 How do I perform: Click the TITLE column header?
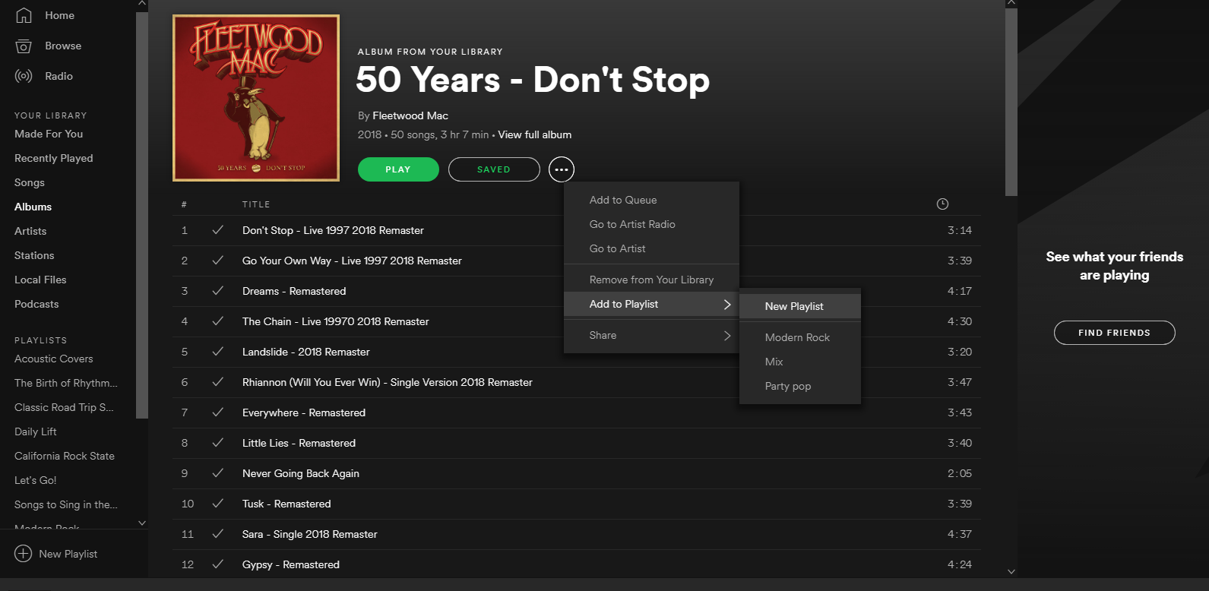point(256,204)
